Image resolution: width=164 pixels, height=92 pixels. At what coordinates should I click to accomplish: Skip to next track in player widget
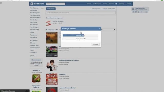point(136,12)
